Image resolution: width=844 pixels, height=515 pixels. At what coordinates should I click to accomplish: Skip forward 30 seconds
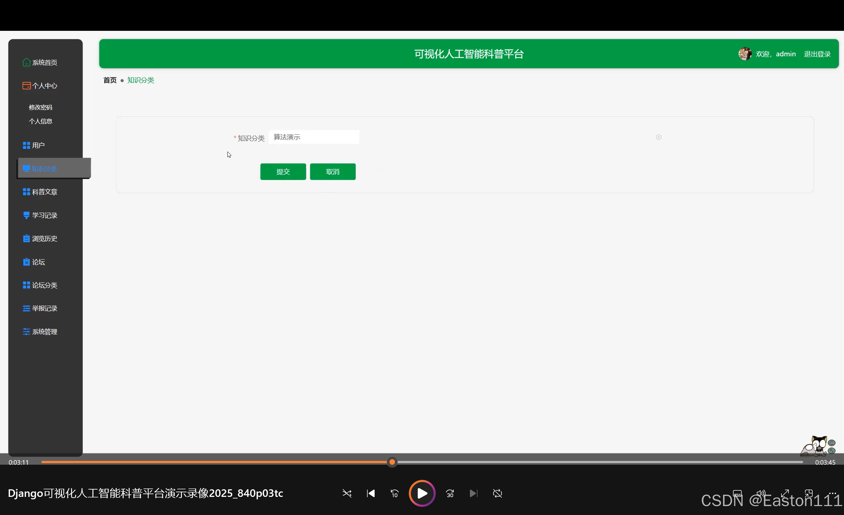(x=450, y=493)
